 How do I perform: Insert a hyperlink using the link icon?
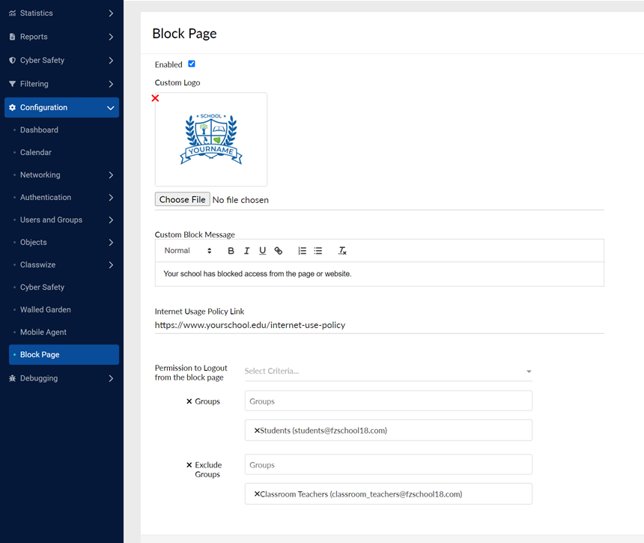[279, 251]
